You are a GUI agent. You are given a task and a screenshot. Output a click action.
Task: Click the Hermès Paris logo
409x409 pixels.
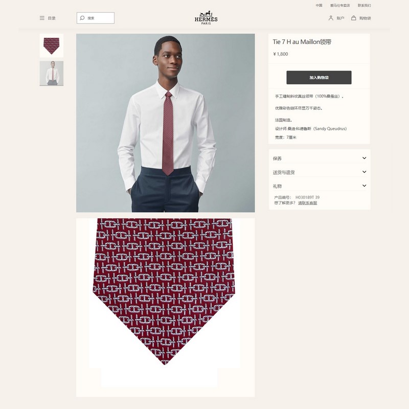point(206,18)
